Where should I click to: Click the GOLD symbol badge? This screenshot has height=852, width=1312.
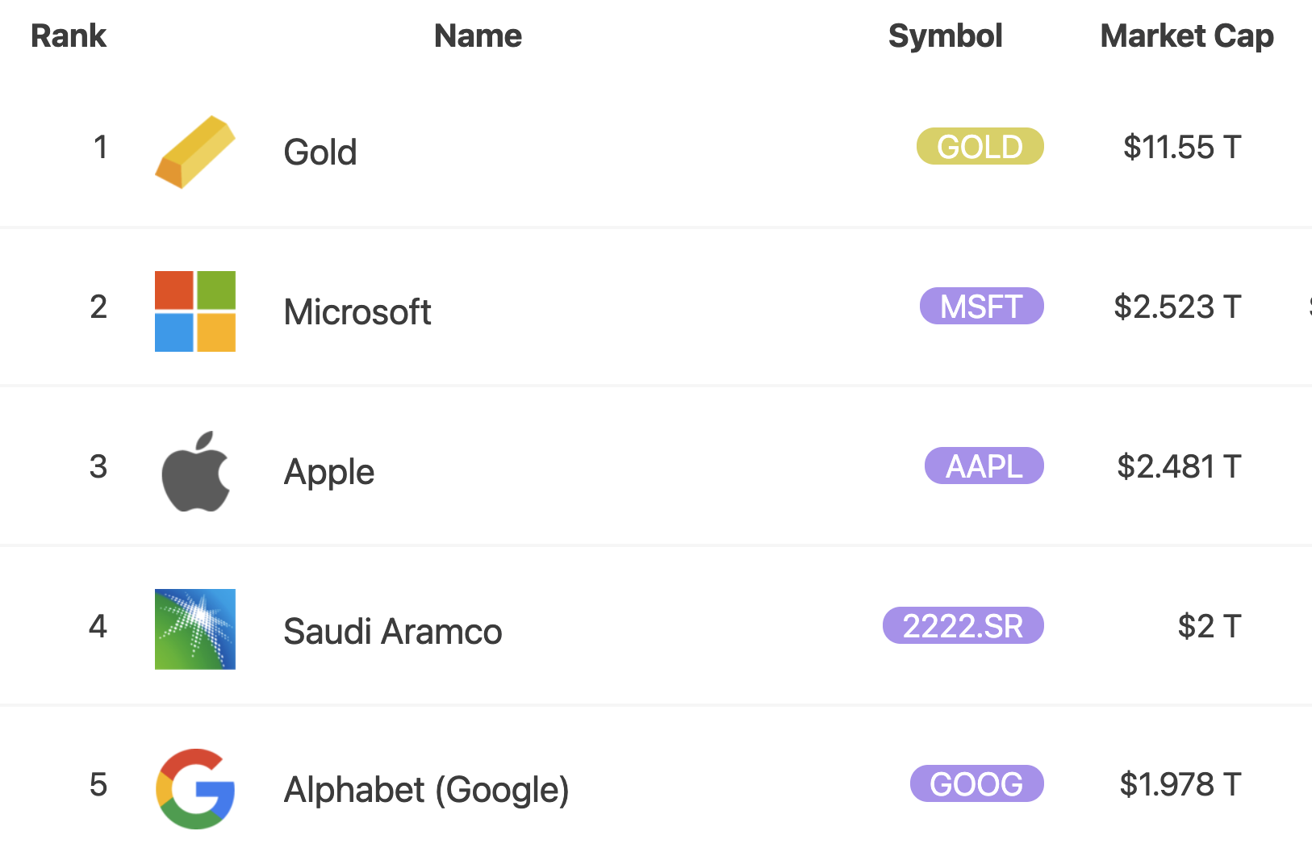(x=980, y=146)
